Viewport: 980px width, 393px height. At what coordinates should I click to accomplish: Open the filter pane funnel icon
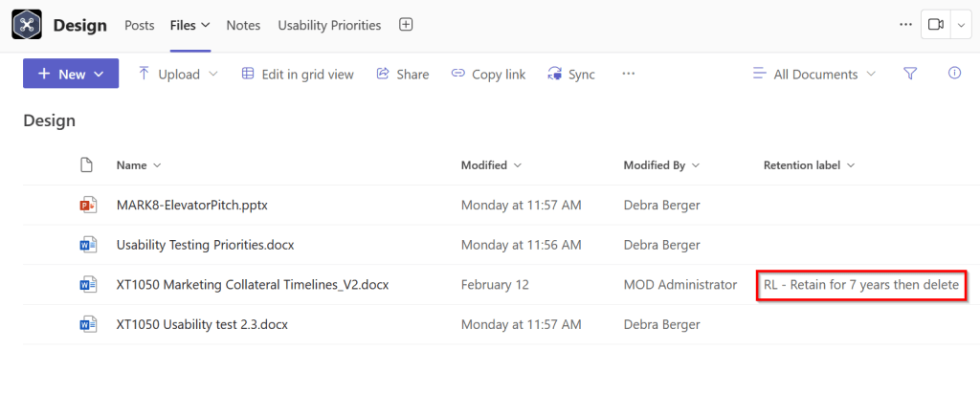tap(910, 74)
